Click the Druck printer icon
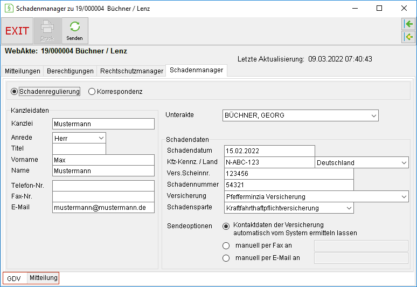 47,31
